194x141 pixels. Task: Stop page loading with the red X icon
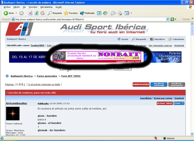(30, 13)
